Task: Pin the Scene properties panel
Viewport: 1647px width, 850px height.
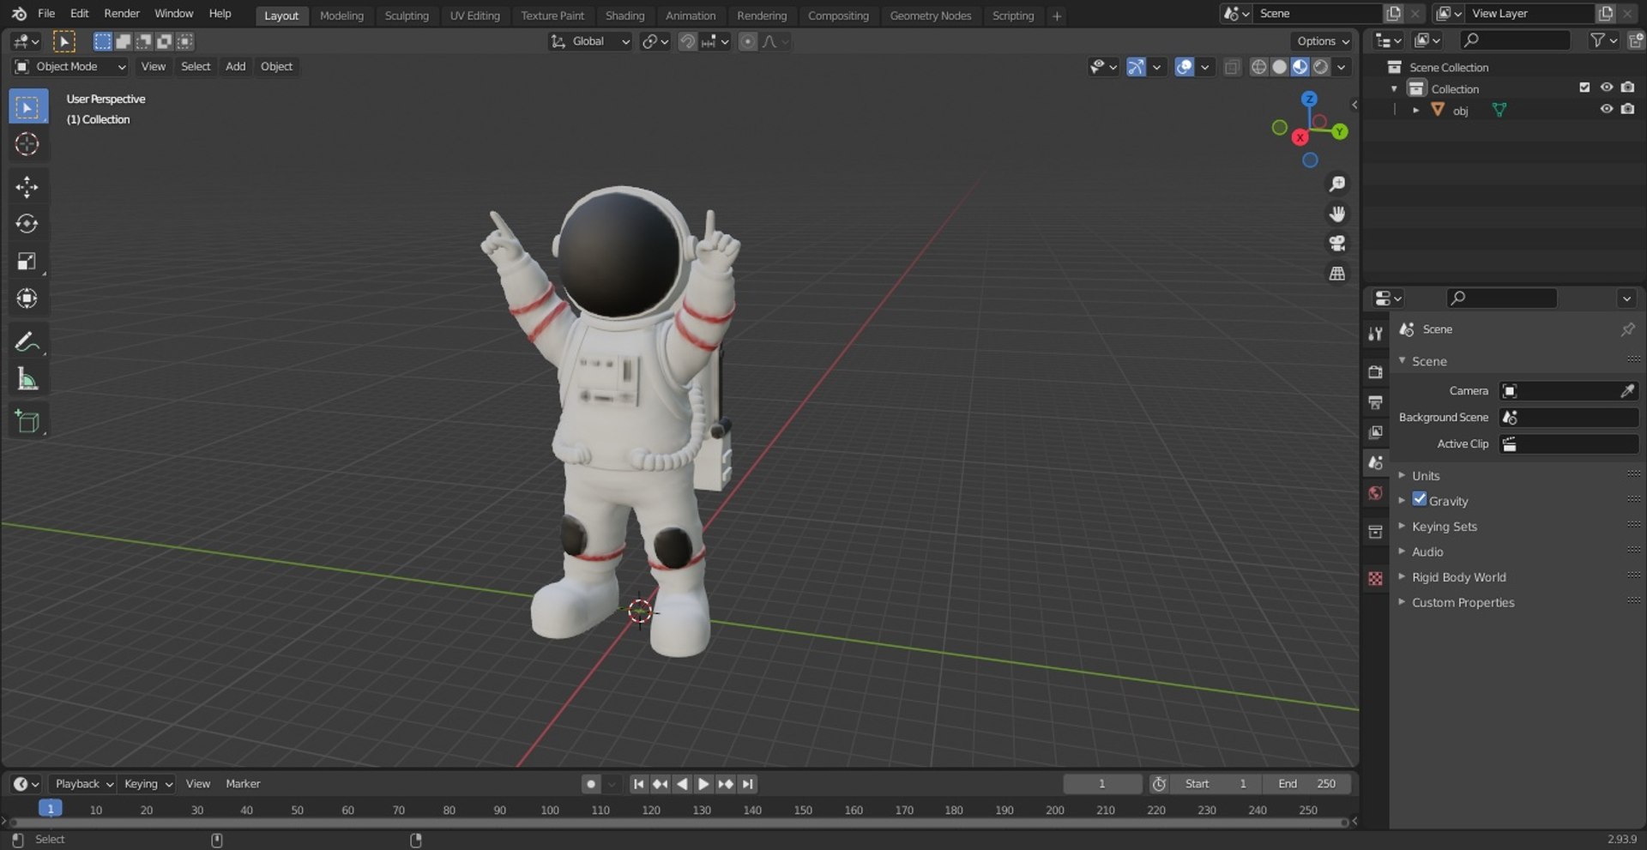Action: (1627, 329)
